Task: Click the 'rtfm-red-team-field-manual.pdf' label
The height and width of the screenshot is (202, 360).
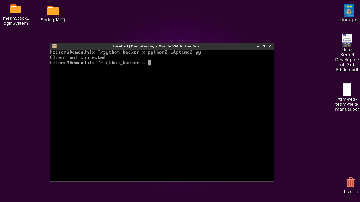Action: pos(347,104)
